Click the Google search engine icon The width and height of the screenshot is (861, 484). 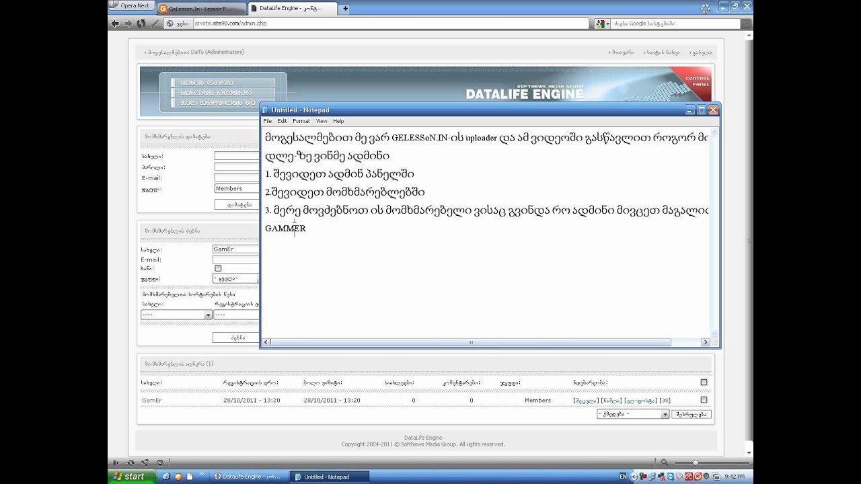tap(599, 24)
